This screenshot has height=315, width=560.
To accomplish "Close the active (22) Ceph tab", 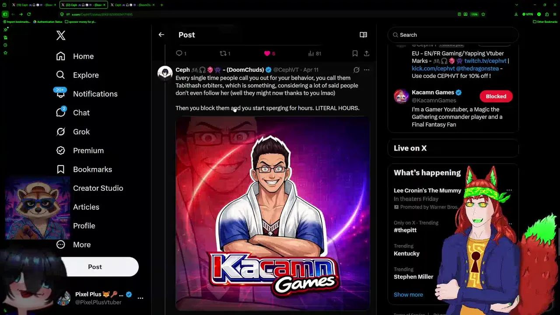I will (x=105, y=5).
